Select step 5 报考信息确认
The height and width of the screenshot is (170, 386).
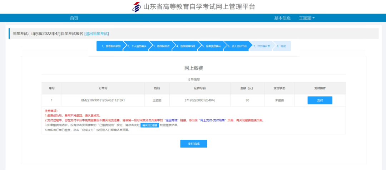[x=211, y=46]
